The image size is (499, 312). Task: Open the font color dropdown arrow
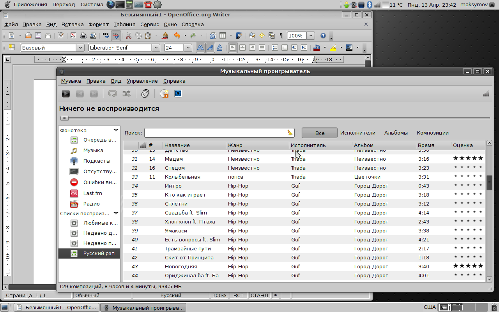click(x=325, y=48)
